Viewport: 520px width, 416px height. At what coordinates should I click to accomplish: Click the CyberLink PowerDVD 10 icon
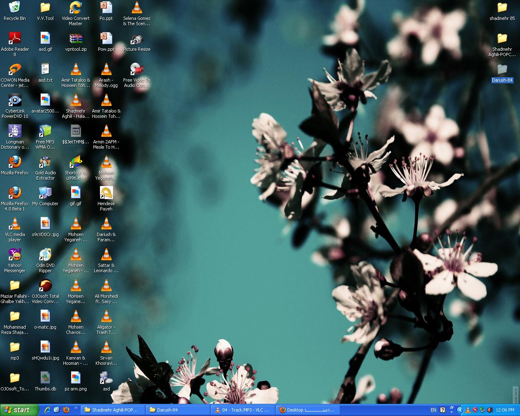coord(15,100)
